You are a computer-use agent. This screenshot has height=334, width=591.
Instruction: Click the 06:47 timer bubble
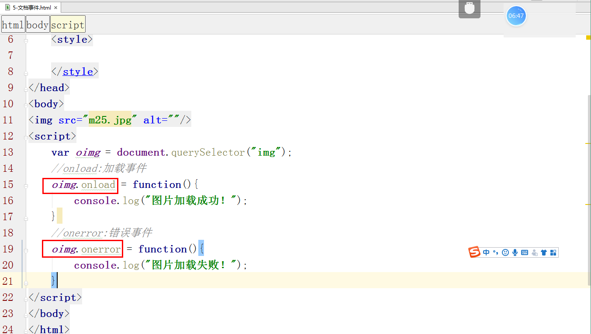tap(516, 16)
